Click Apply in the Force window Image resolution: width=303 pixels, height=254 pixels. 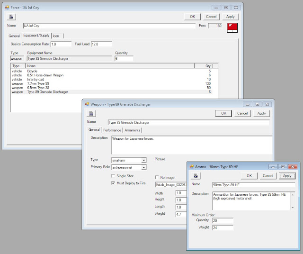[x=231, y=17]
